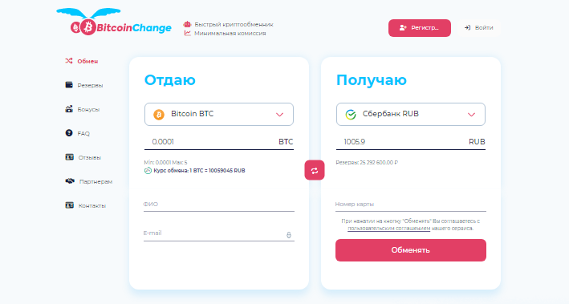Click the shuffle icon beside Обмен

(68, 61)
